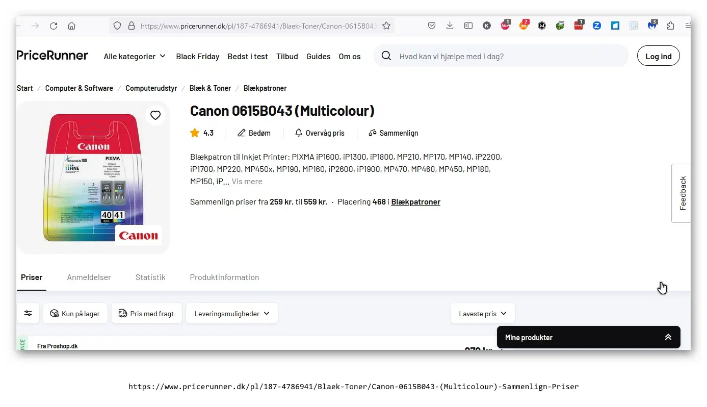The width and height of the screenshot is (707, 407).
Task: Open the Pocket save icon
Action: click(x=432, y=26)
